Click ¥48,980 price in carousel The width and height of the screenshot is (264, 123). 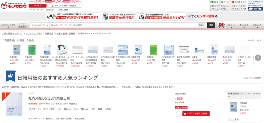[x=60, y=66]
